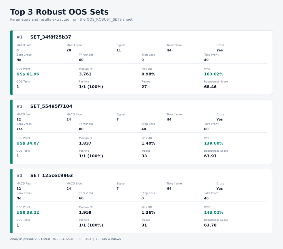The image size is (283, 249).
Task: Click Cross value Yes in set #2
Action: (x=220, y=119)
